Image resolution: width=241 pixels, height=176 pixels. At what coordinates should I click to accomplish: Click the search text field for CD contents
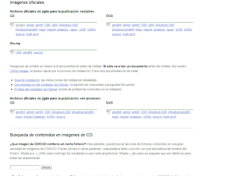[25, 167]
